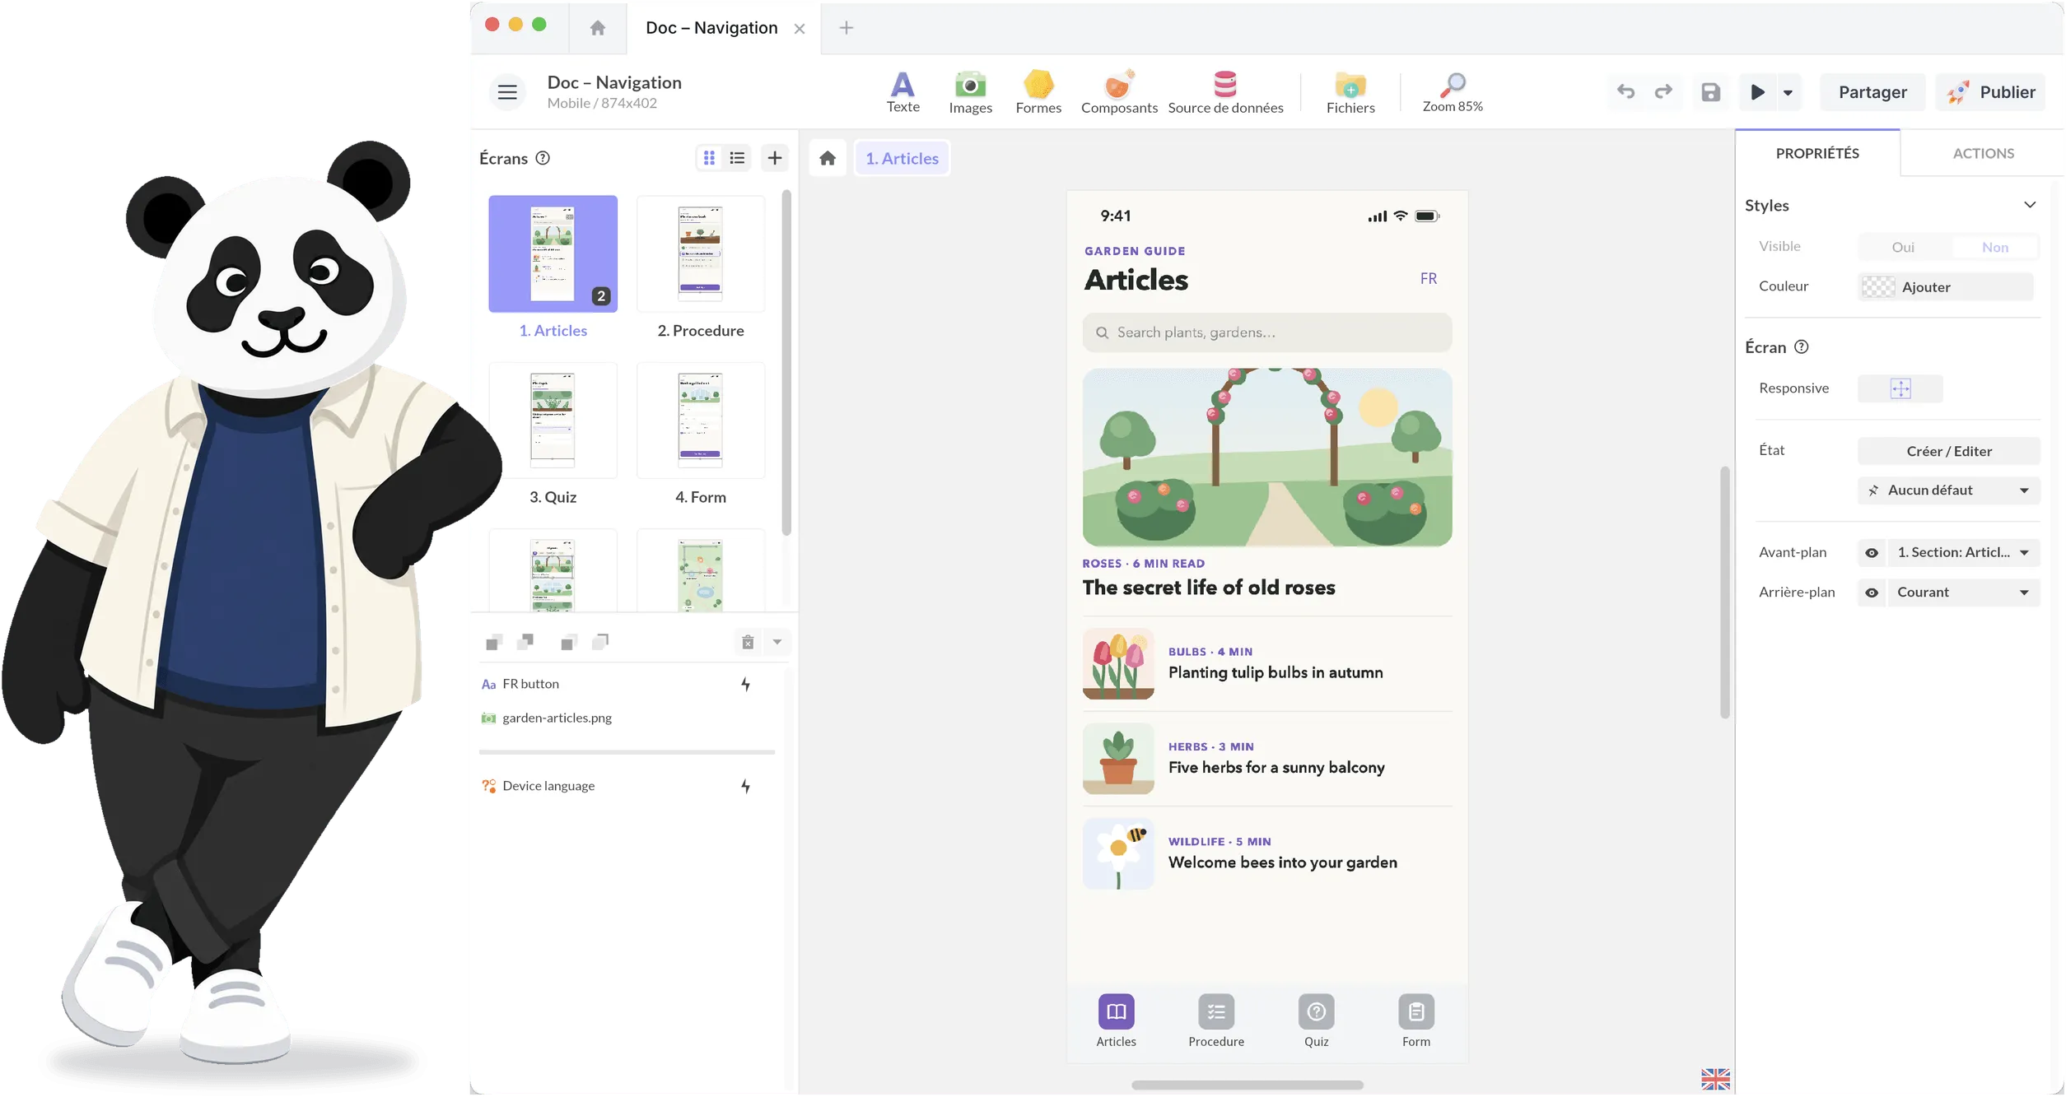Switch to the PROPRIÉTÉS tab
Image resolution: width=2066 pixels, height=1097 pixels.
[1816, 153]
